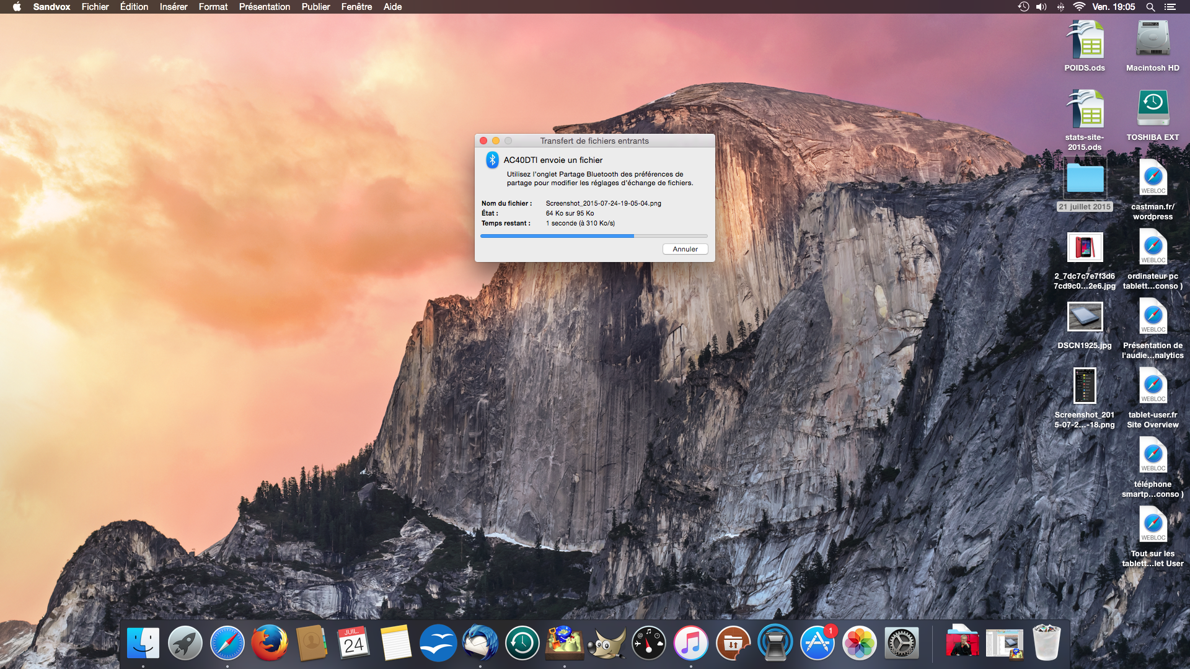Click the Bluetooth icon in the transfer dialog
The height and width of the screenshot is (669, 1190).
(x=492, y=160)
